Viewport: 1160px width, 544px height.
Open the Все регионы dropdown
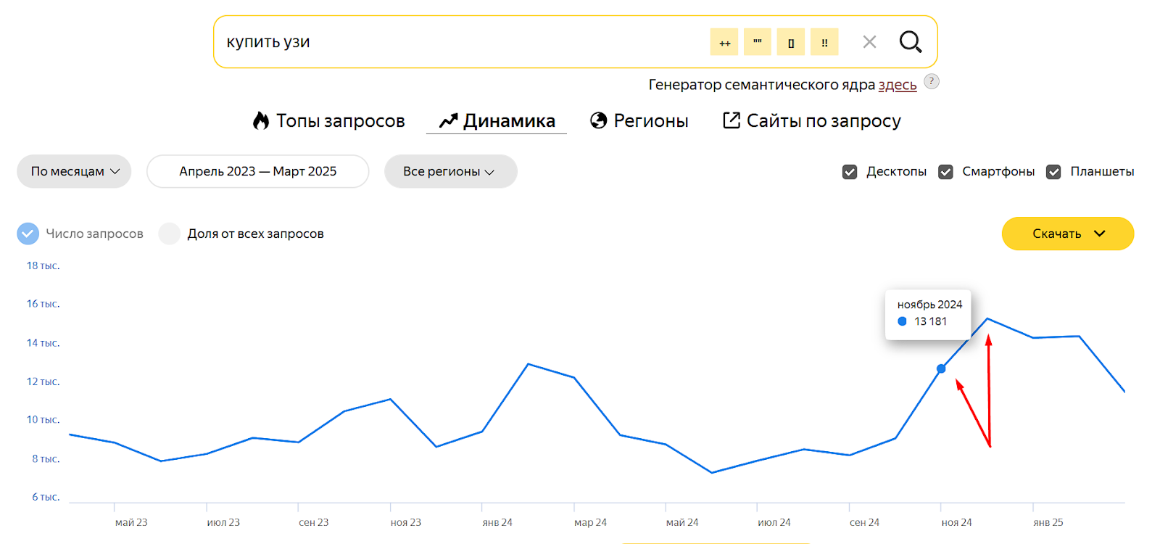click(450, 171)
